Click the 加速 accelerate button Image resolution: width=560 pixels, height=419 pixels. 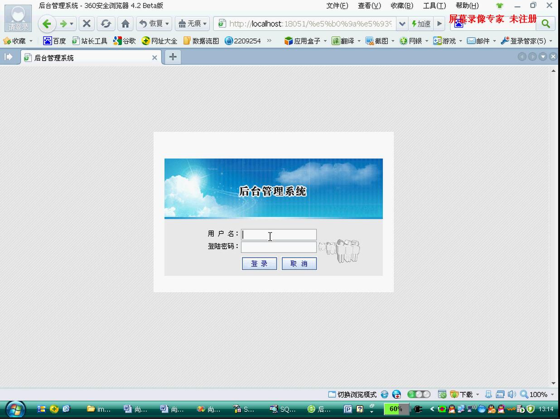421,24
